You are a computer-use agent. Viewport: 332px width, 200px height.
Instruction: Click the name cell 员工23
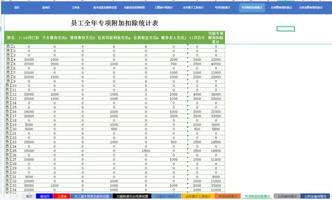pos(11,142)
